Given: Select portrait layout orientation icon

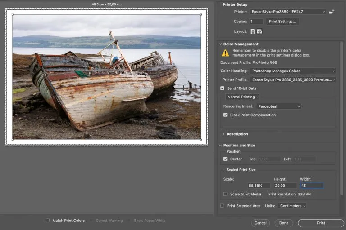Looking at the screenshot, I should (x=253, y=31).
